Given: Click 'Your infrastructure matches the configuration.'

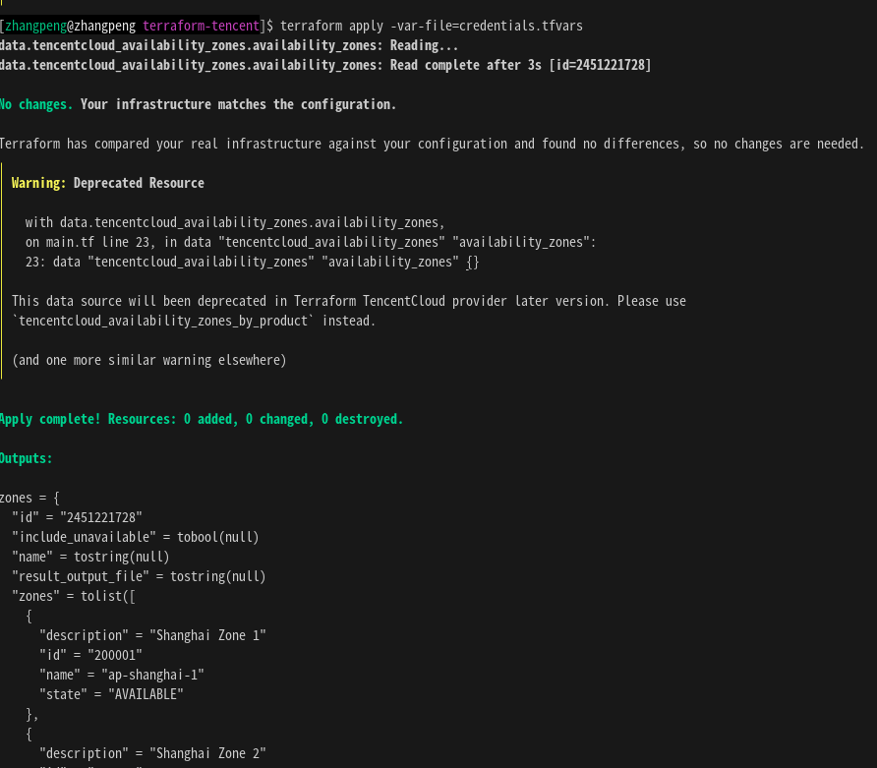Looking at the screenshot, I should (x=238, y=104).
